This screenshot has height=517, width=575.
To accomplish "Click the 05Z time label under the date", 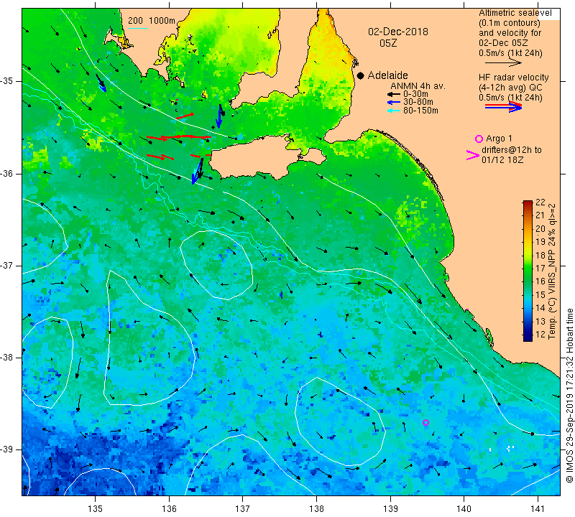I will 388,43.
